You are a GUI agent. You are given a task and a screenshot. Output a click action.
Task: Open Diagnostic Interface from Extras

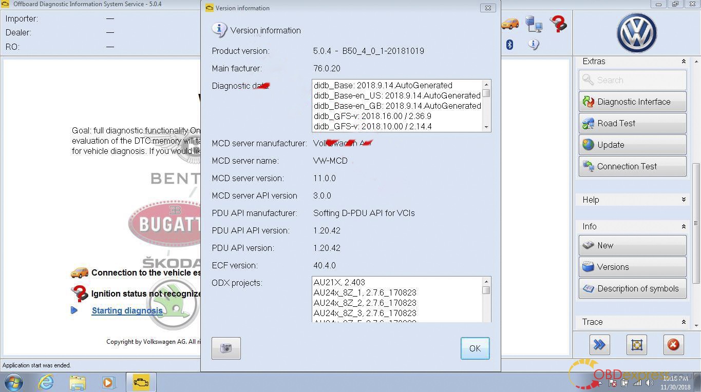pyautogui.click(x=632, y=102)
